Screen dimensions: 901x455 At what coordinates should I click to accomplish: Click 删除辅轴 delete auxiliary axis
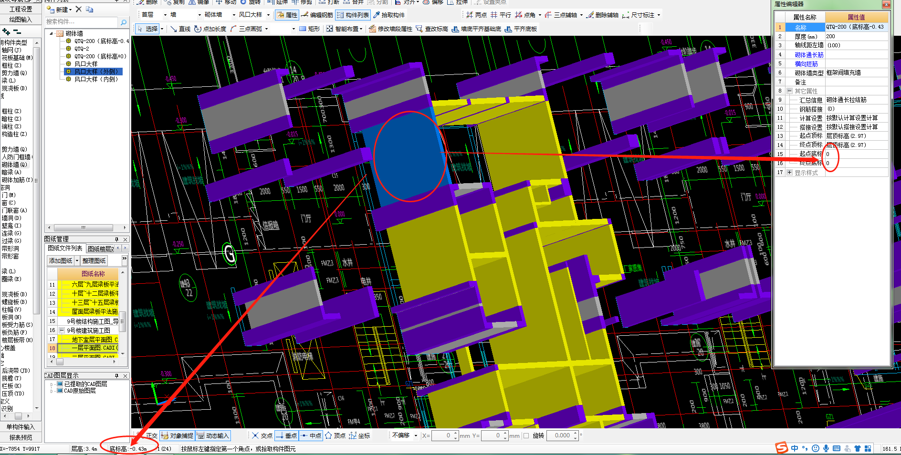[602, 15]
